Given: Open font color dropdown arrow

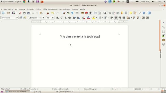Looking at the screenshot, I should click(91, 18).
